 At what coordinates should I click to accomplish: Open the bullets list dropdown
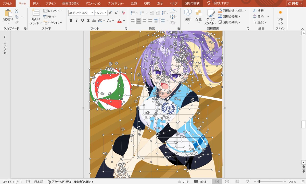[x=137, y=13]
